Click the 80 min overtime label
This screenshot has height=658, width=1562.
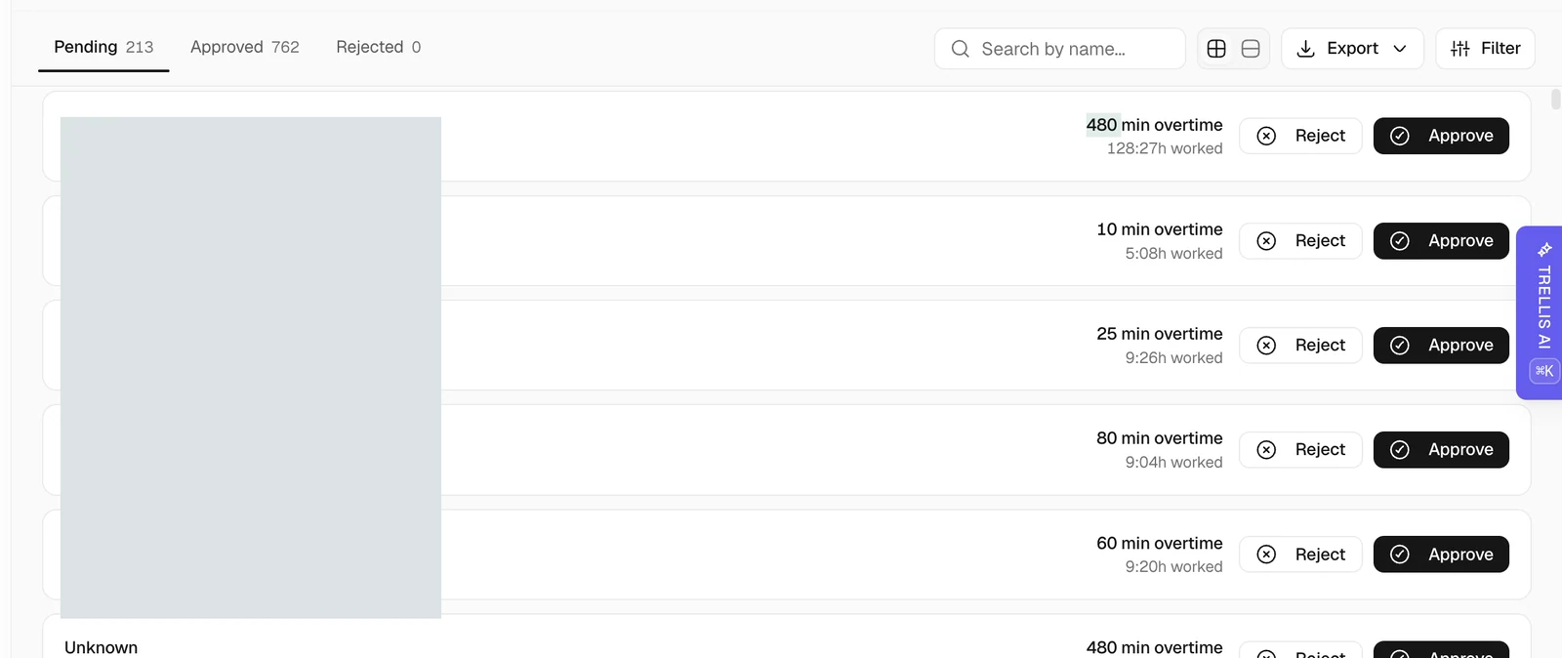pos(1160,438)
